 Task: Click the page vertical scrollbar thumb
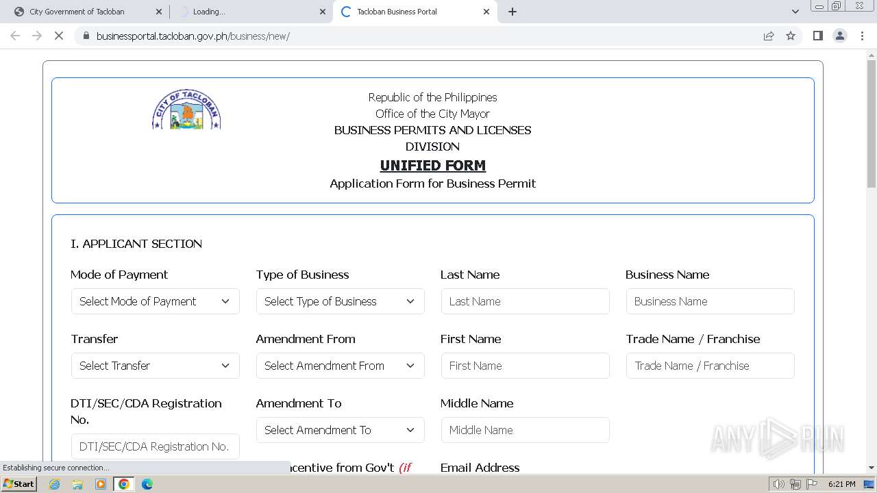(x=872, y=124)
